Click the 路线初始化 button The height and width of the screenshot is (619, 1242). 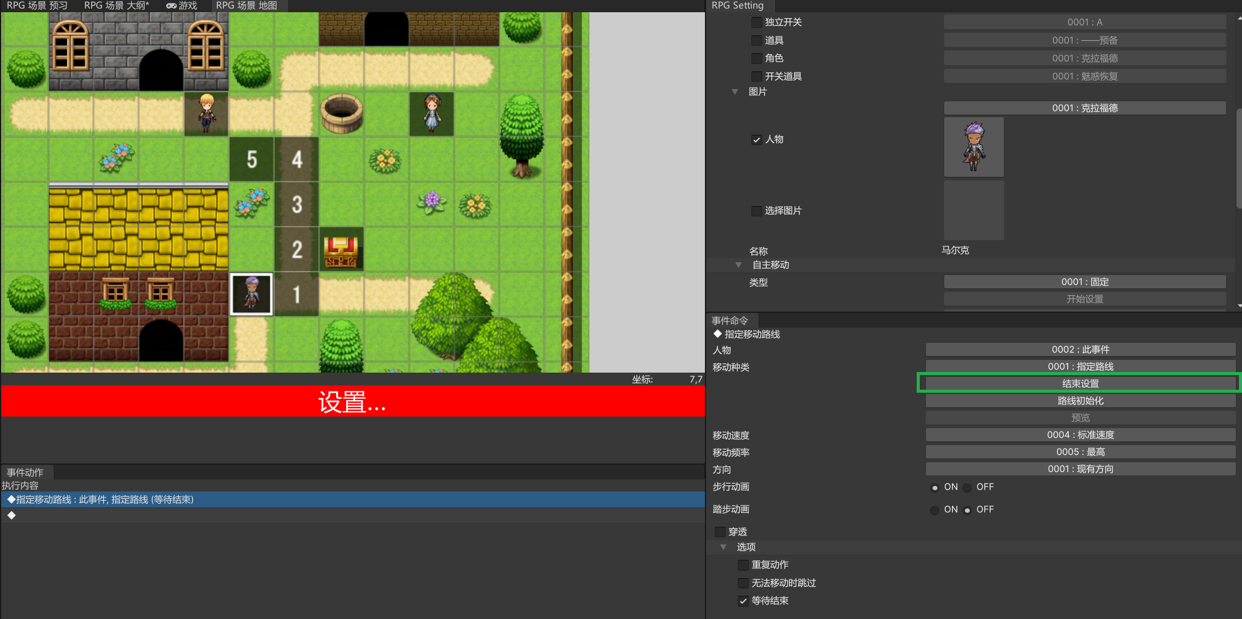1080,401
